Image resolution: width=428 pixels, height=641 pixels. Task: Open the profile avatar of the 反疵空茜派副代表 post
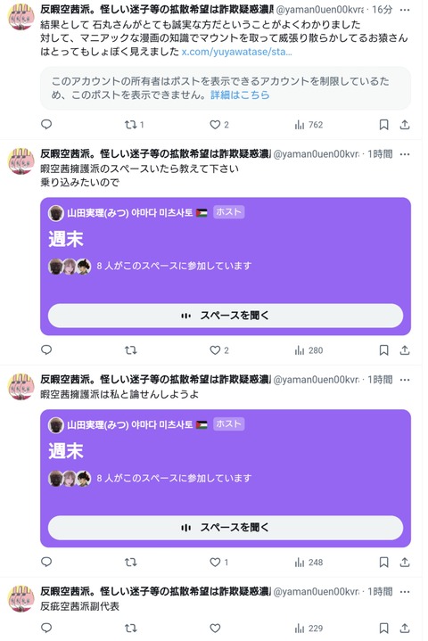21,599
